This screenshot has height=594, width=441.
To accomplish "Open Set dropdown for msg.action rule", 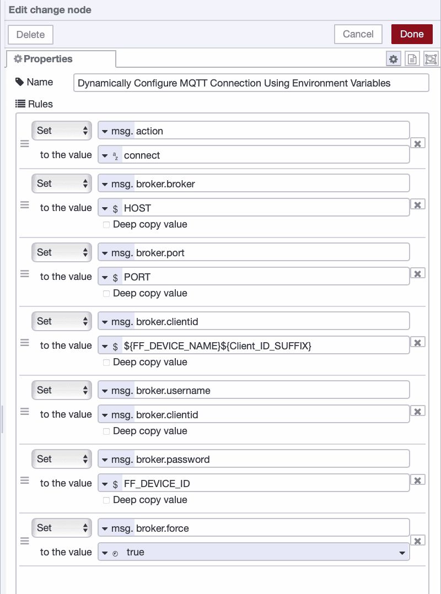I will tap(62, 131).
